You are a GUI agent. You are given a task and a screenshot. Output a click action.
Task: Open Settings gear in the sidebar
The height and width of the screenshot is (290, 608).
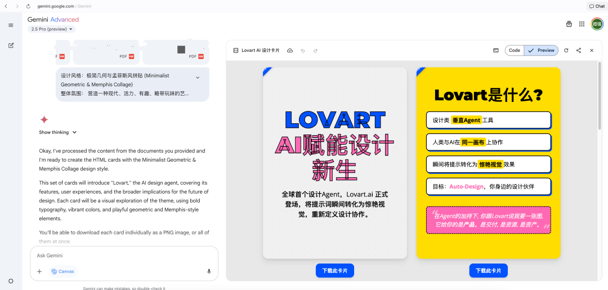click(x=11, y=281)
